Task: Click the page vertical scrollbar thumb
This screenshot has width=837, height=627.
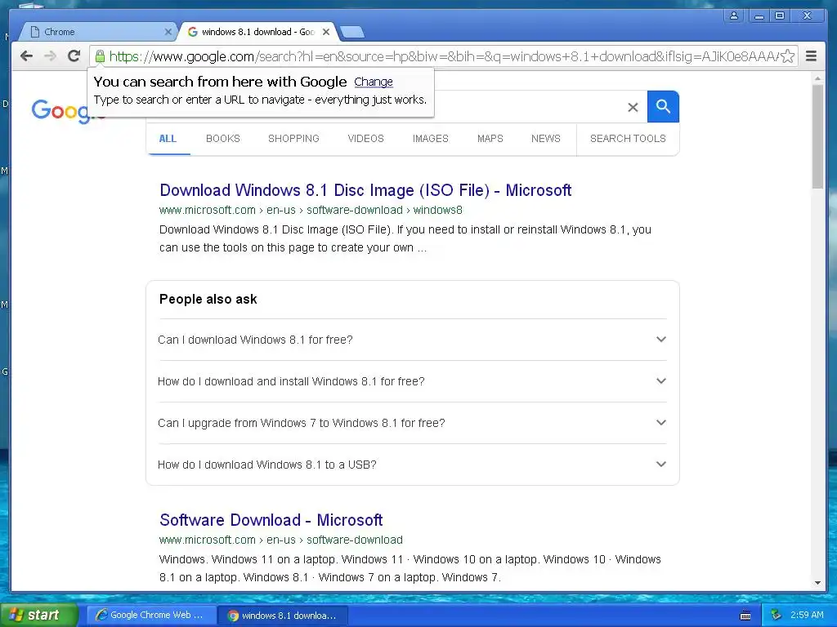Action: click(x=817, y=136)
